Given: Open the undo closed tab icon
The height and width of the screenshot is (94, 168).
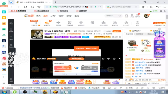Looking at the screenshot, I should [x=157, y=7].
